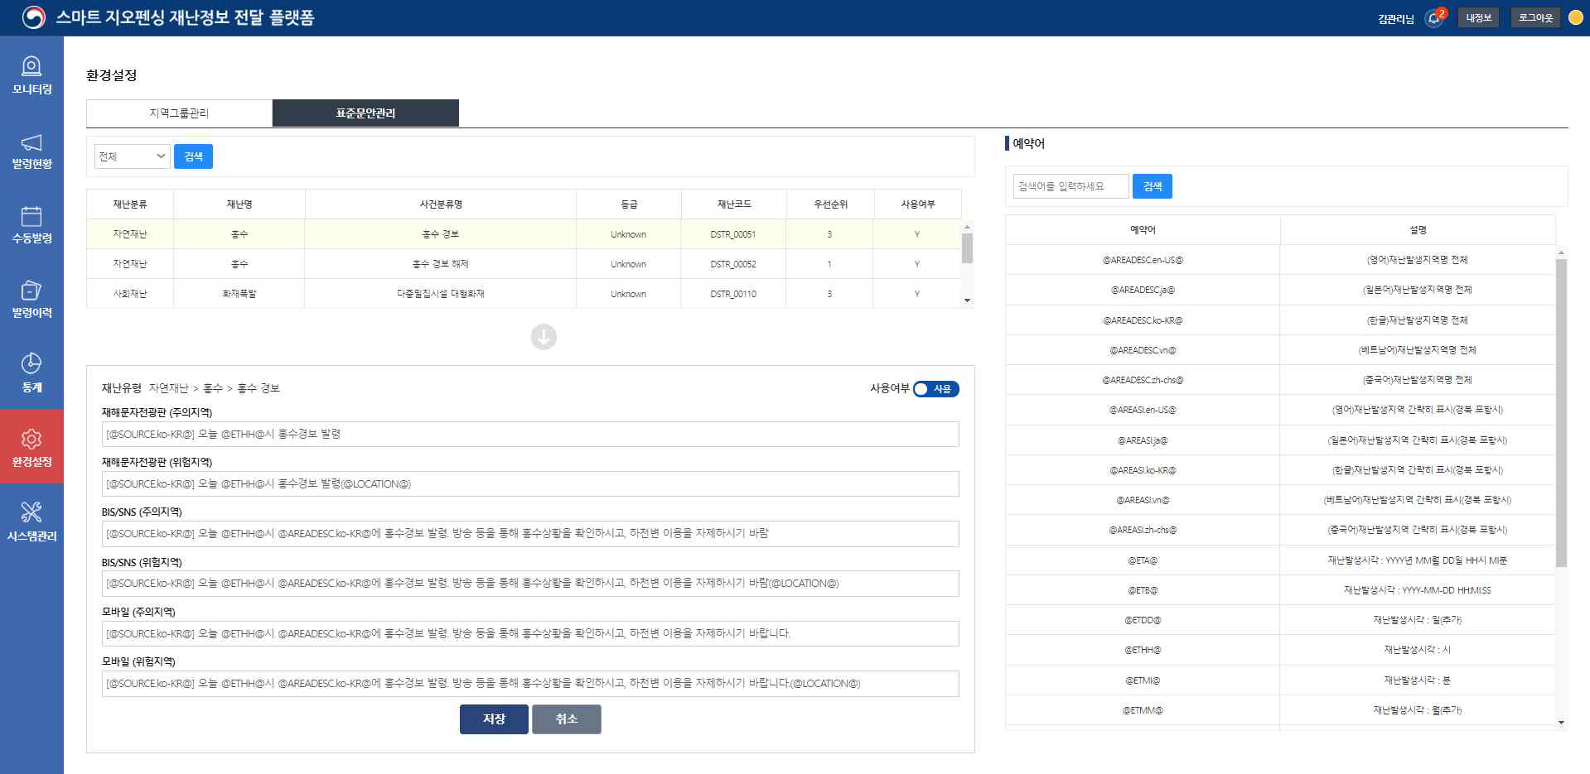Select the @AREADESC.zh-chs@ reserved word

(1143, 380)
